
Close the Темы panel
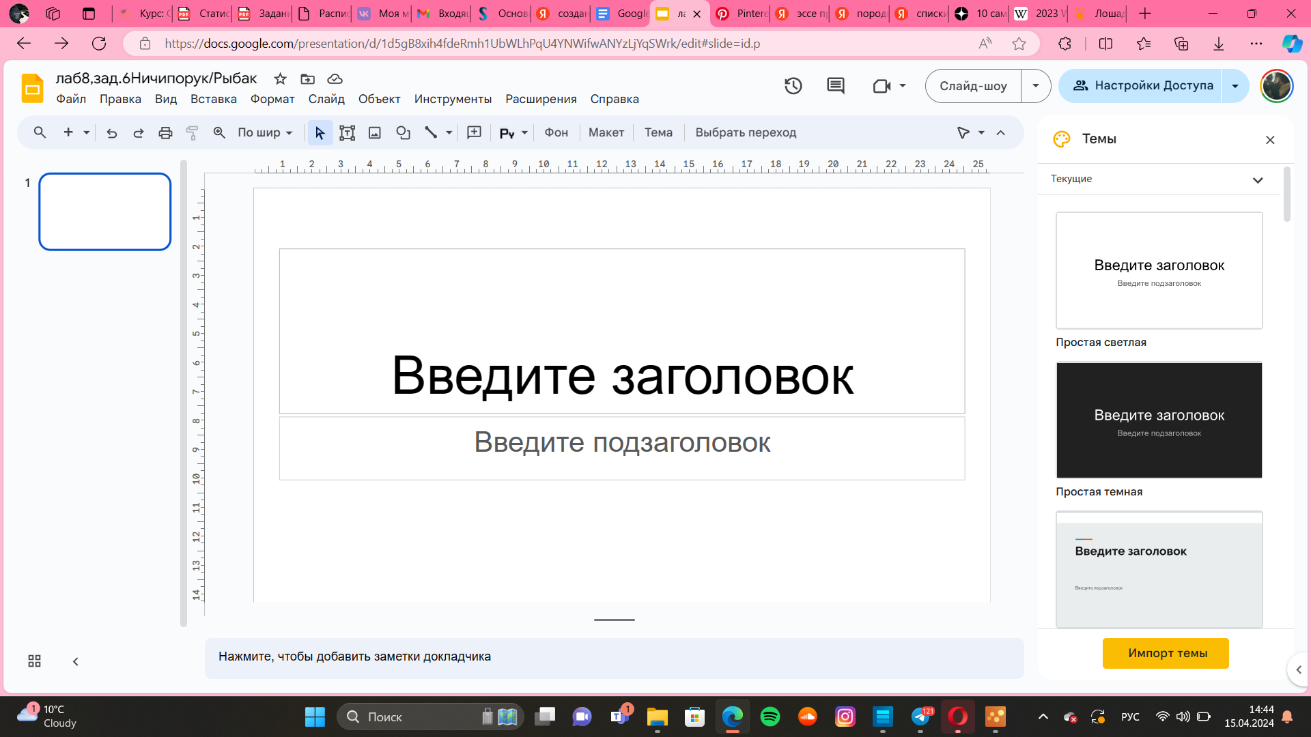[x=1270, y=140]
